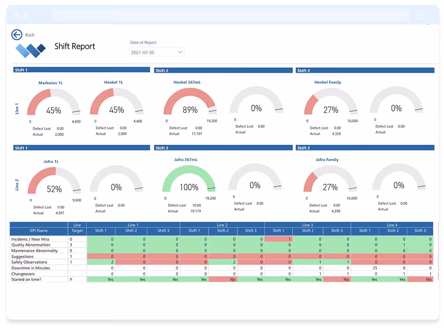Open the Date of Report dropdown
This screenshot has width=444, height=328.
point(157,52)
